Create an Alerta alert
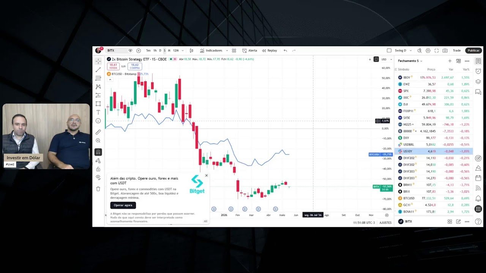 coord(250,50)
